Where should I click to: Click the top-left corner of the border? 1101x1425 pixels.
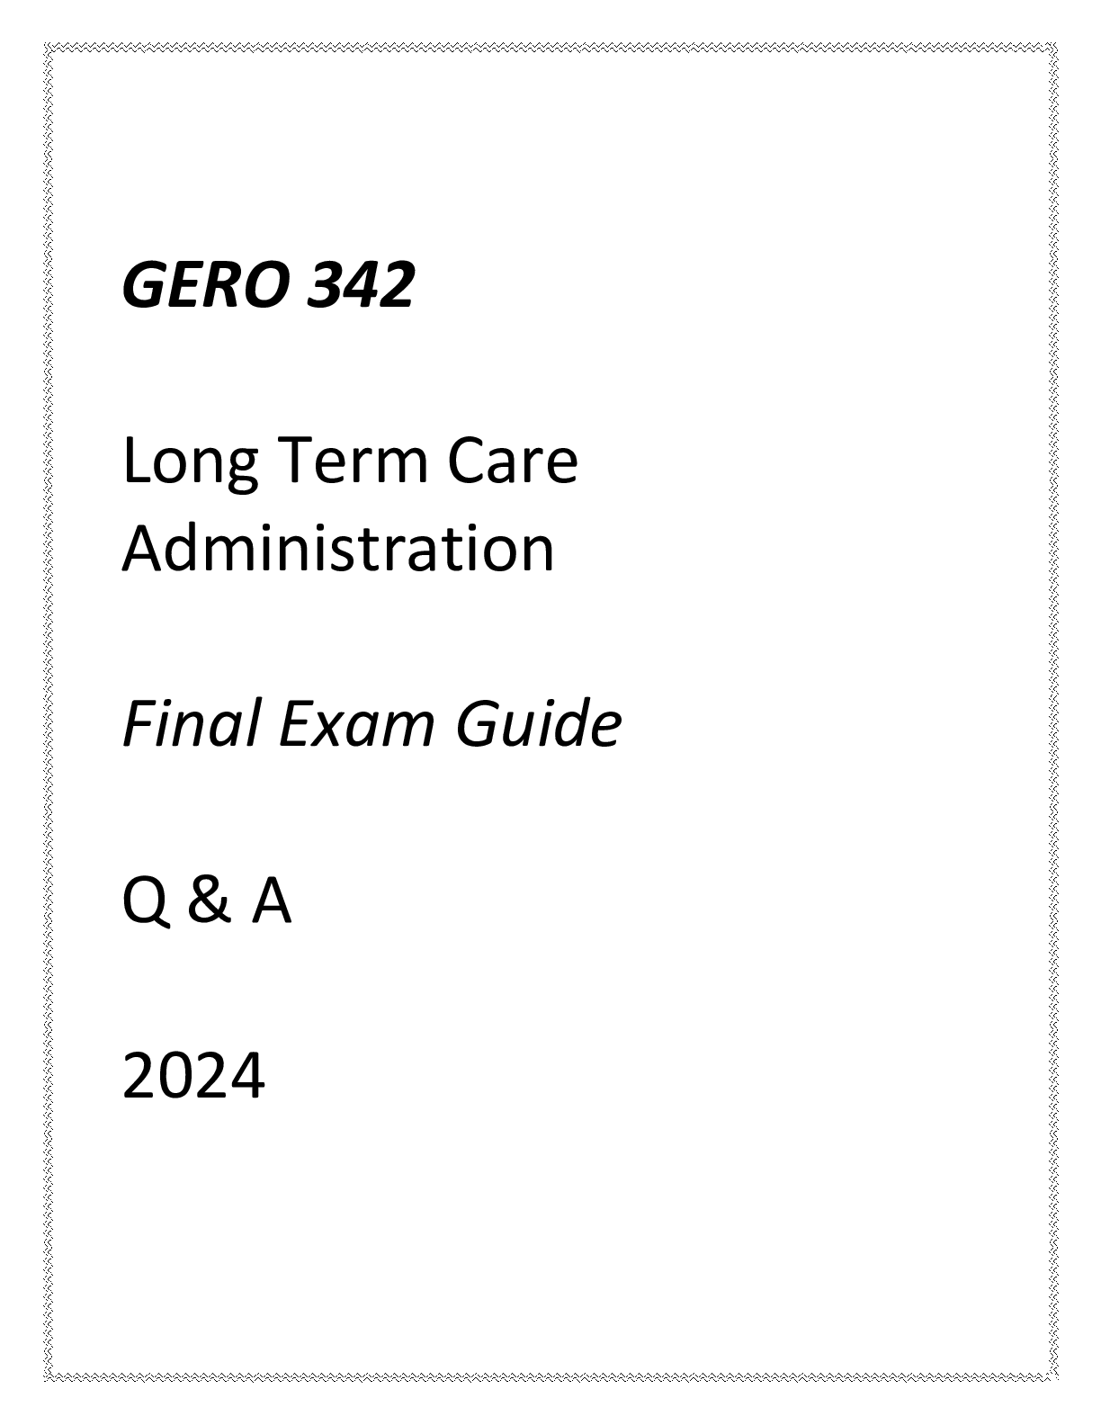click(48, 46)
